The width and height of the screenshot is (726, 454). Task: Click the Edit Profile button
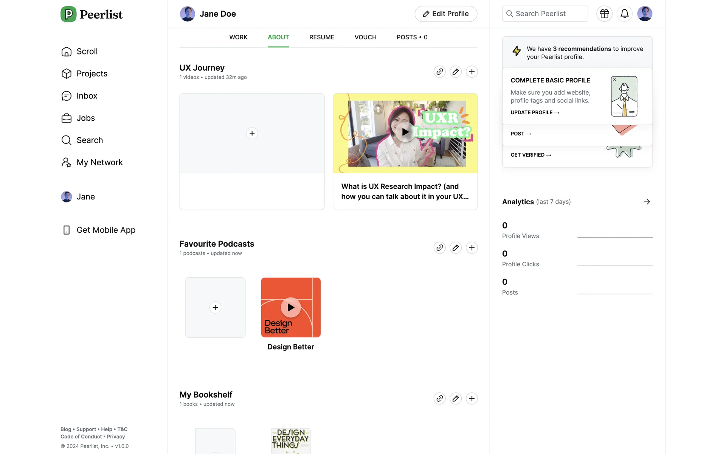click(445, 14)
